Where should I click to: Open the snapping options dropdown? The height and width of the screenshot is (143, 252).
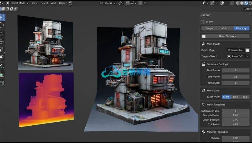point(133,3)
